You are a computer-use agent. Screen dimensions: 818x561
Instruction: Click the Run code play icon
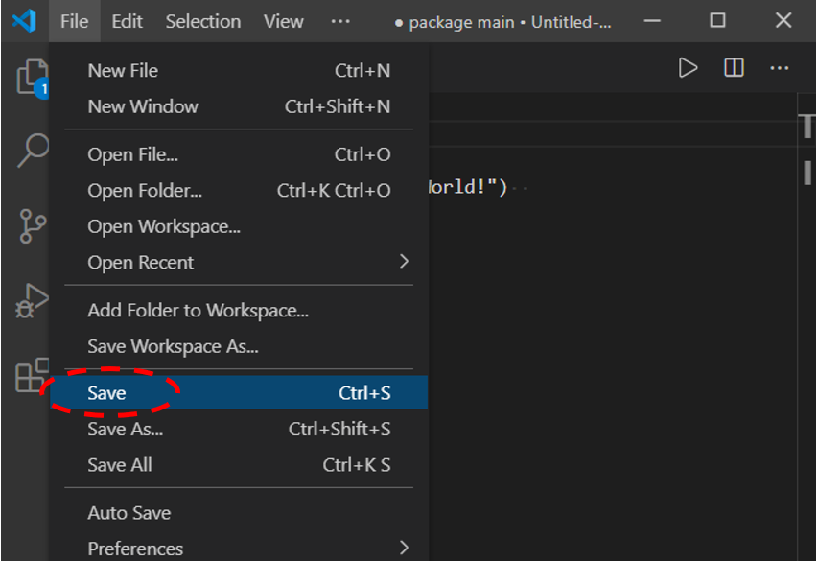coord(688,68)
